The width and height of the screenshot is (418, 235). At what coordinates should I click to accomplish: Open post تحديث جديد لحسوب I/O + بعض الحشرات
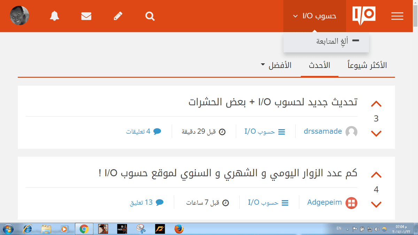[273, 103]
